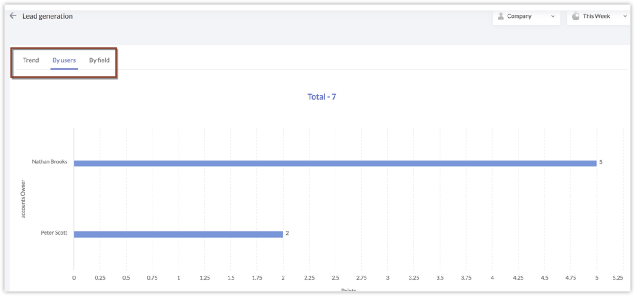Switch to the Trend tab
This screenshot has width=635, height=296.
click(31, 60)
